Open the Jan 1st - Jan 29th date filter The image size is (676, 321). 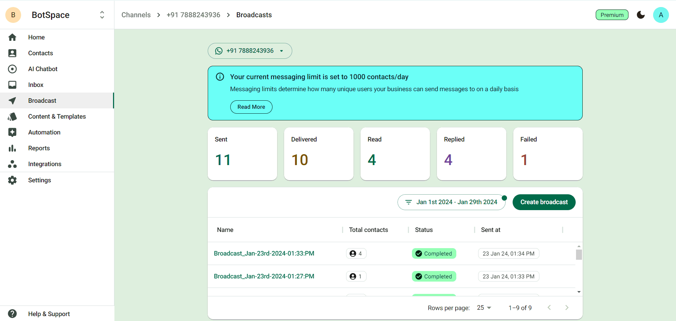(452, 202)
